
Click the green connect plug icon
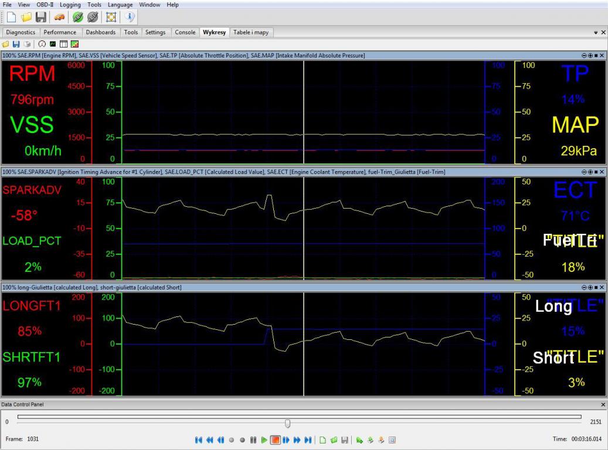click(x=78, y=17)
